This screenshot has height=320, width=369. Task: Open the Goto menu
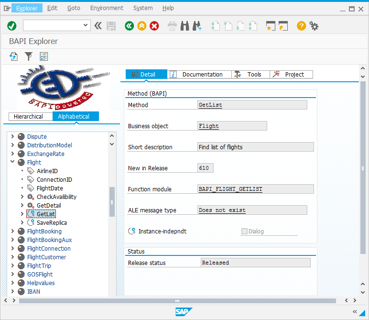point(74,8)
